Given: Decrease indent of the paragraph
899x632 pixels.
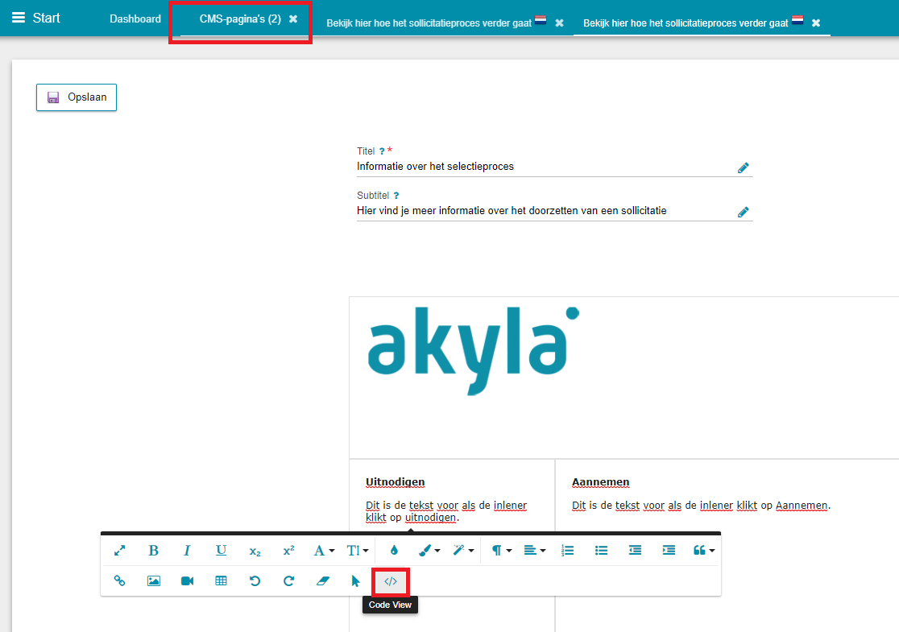Looking at the screenshot, I should pos(636,551).
